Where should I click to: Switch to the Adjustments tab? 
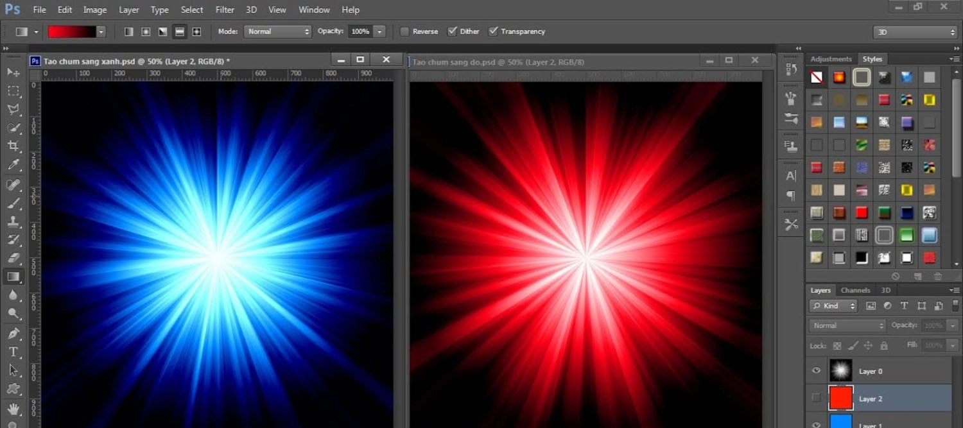click(x=831, y=59)
